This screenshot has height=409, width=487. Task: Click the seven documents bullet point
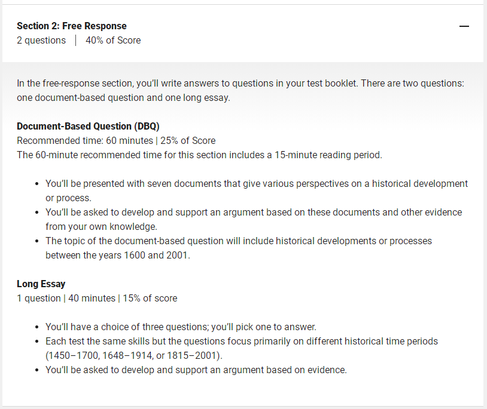(257, 190)
